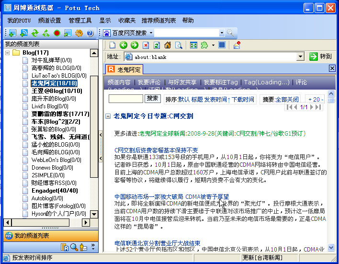Viewport: 339px width, 264px height.
Task: Select channel Engadget(40/40)
Action: [x=55, y=191]
